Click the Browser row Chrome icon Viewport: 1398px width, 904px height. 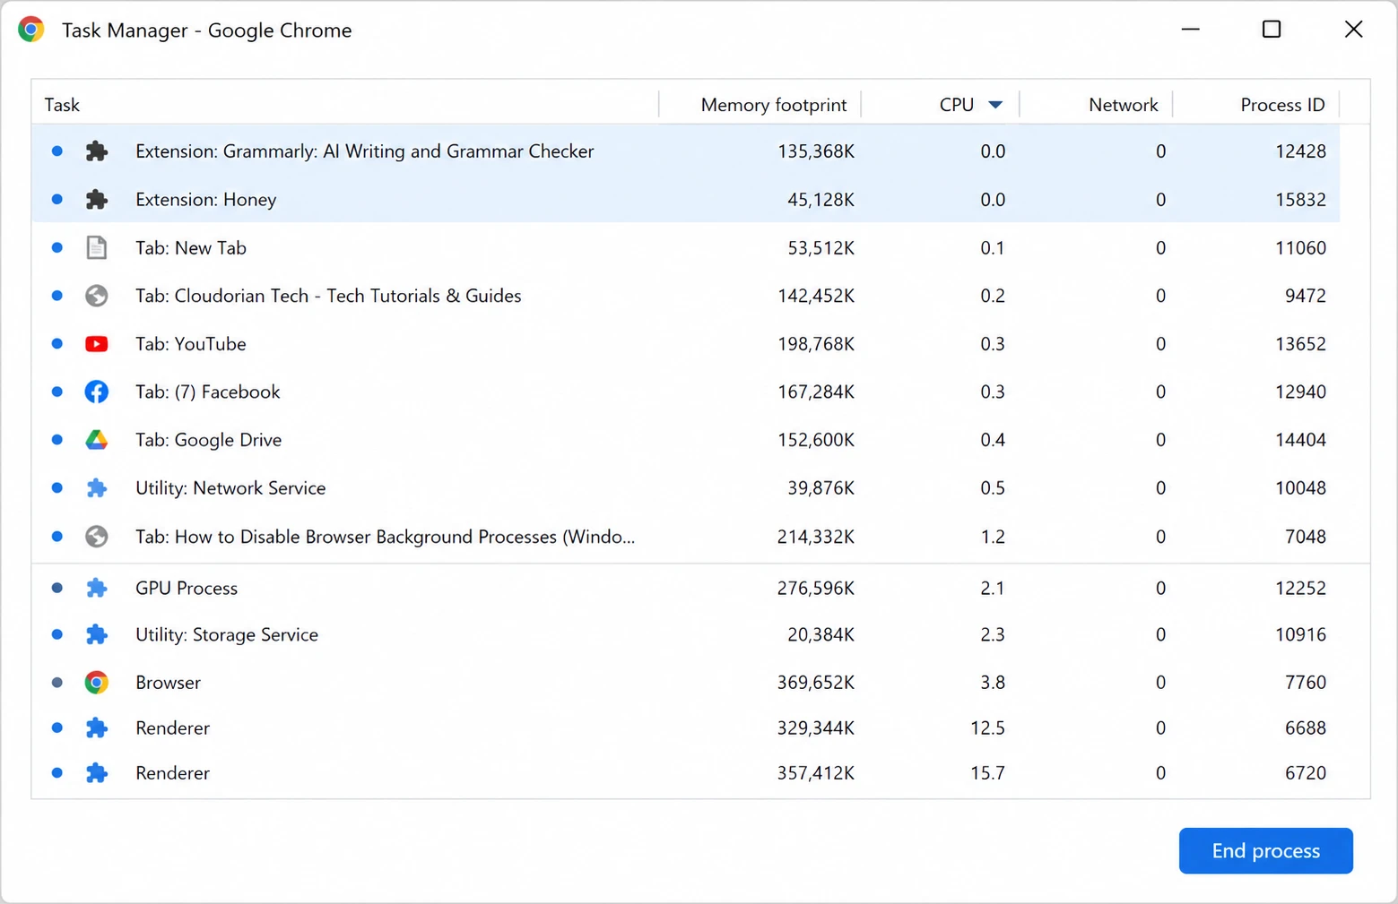97,683
